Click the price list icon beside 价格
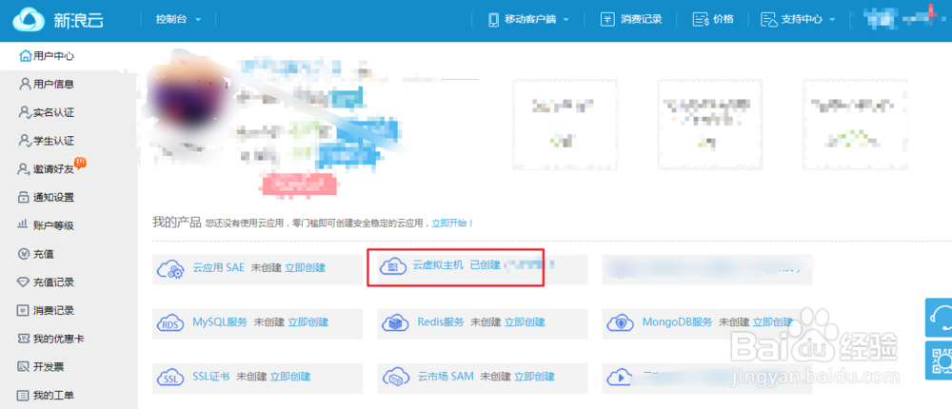The height and width of the screenshot is (409, 952). click(x=701, y=19)
